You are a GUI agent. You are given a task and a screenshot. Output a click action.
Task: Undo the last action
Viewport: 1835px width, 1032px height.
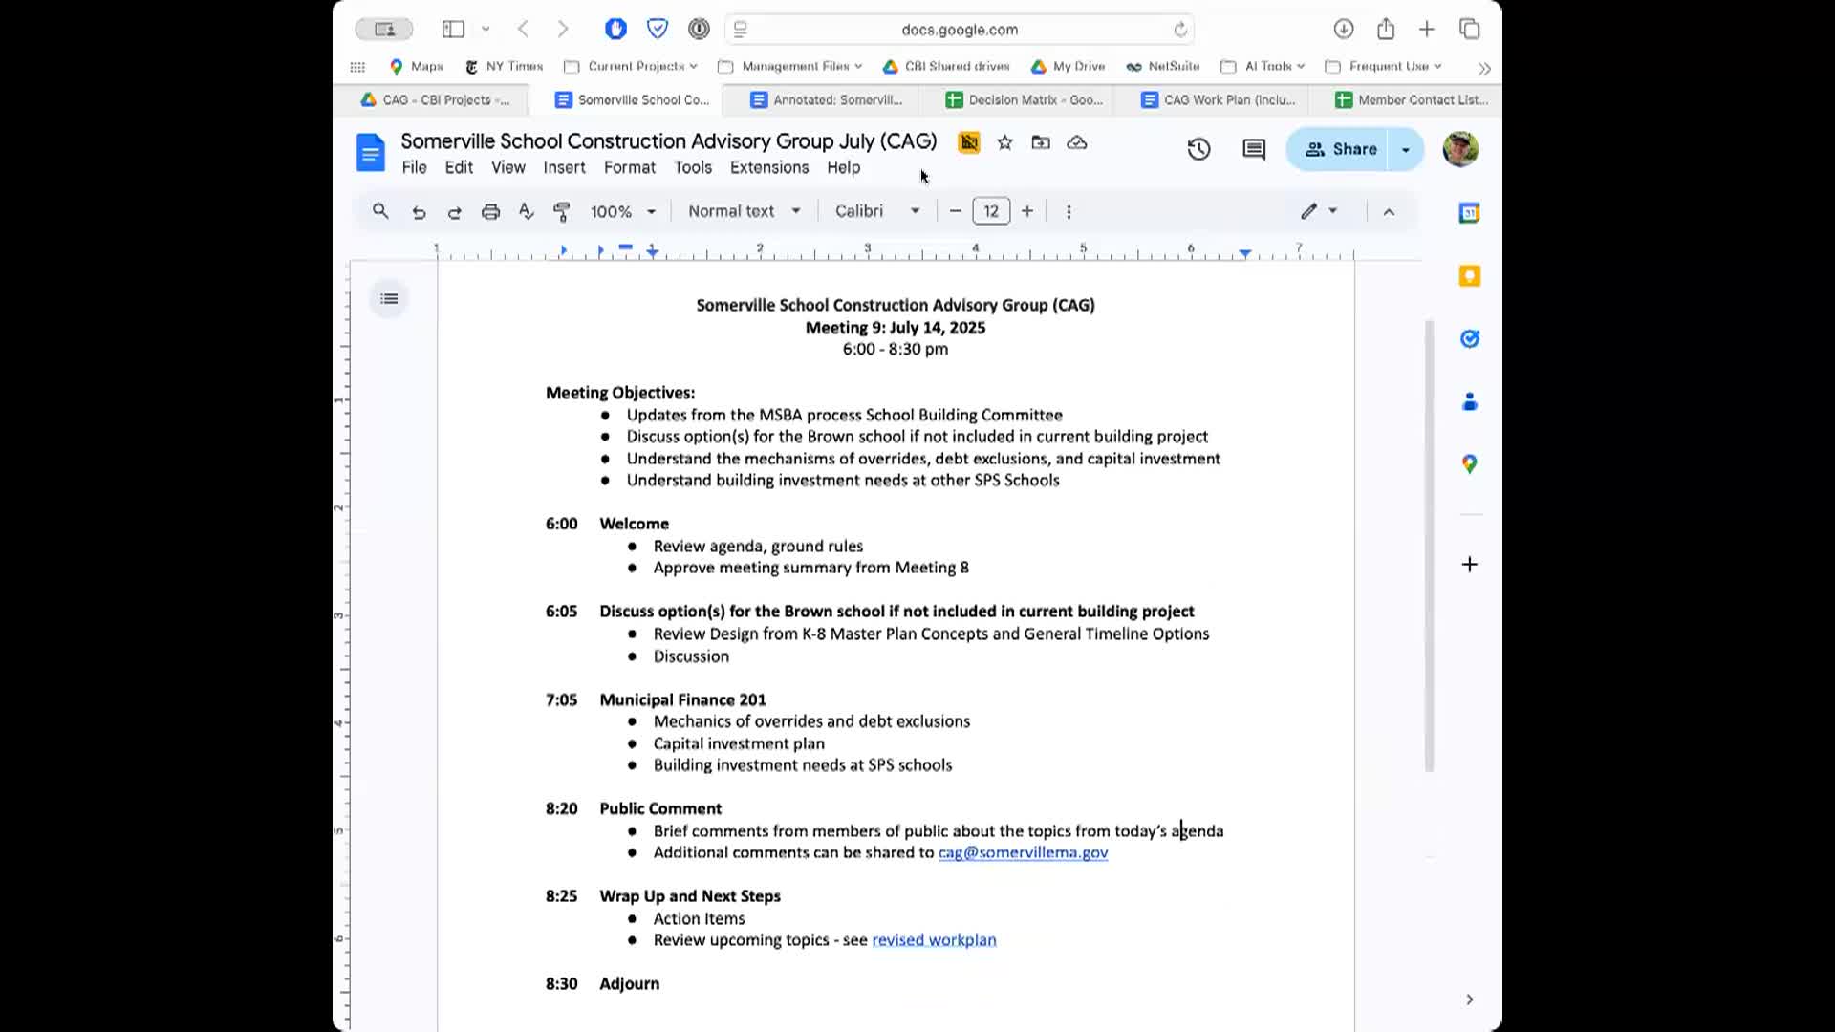[419, 212]
